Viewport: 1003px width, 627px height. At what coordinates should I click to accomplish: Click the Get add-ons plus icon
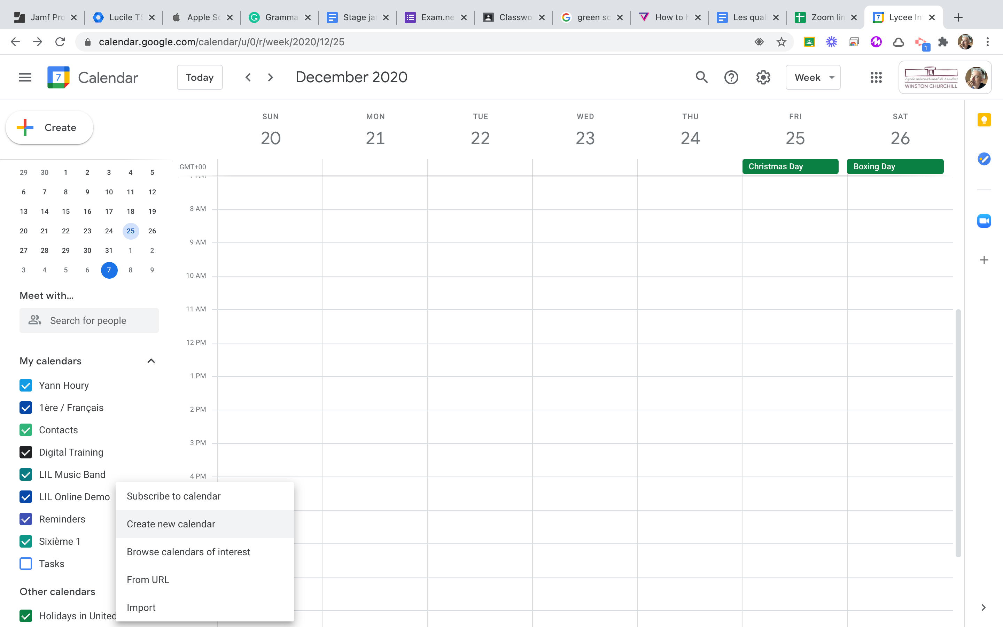coord(984,260)
